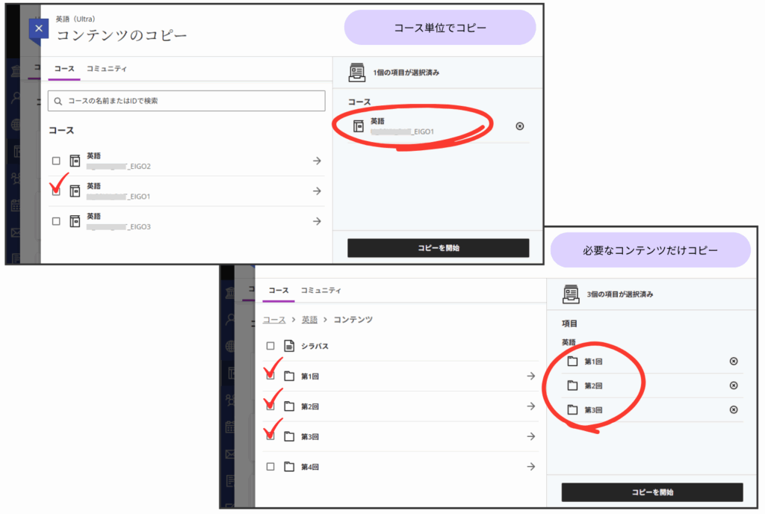Untick the 第3回 folder checkbox
765x514 pixels.
point(270,436)
